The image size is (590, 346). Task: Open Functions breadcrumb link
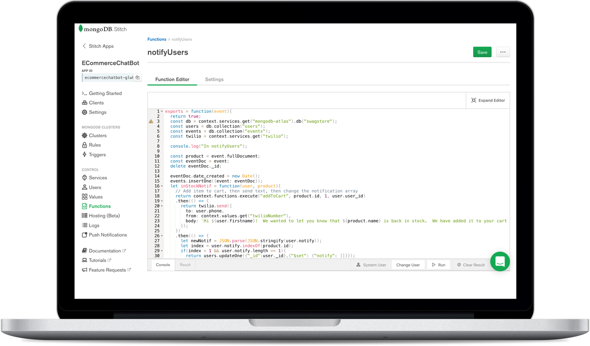pos(157,39)
